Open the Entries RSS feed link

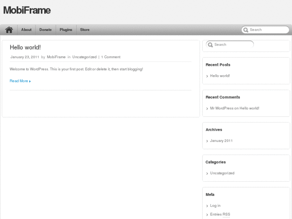220,214
